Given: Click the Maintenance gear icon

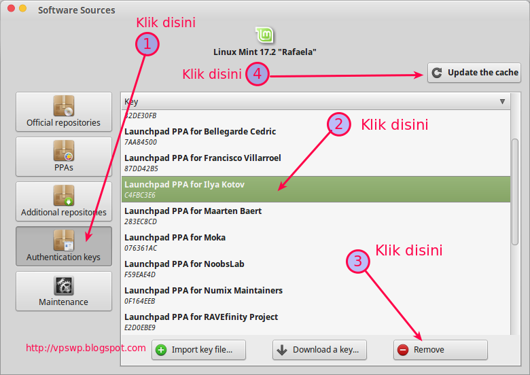Looking at the screenshot, I should click(64, 285).
